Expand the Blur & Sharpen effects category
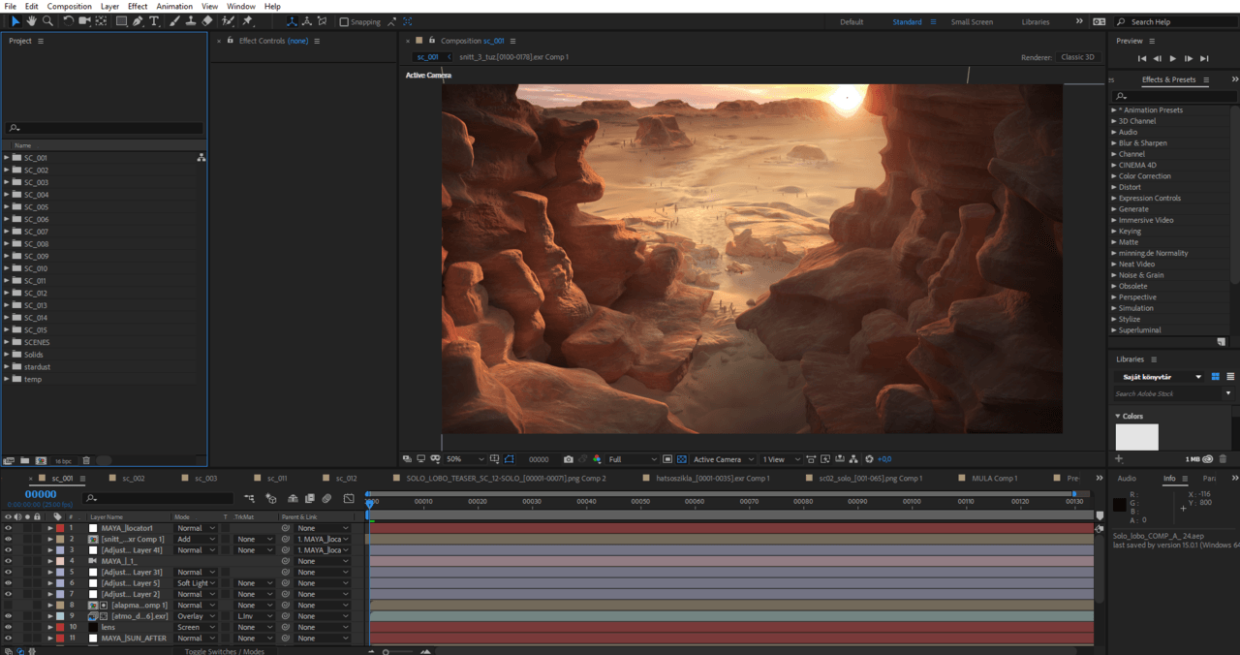The height and width of the screenshot is (655, 1240). click(x=1114, y=143)
